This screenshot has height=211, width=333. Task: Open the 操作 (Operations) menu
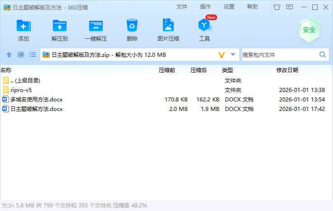[x=205, y=7]
